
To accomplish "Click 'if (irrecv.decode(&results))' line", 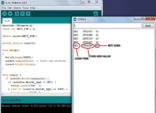I will (27, 79).
